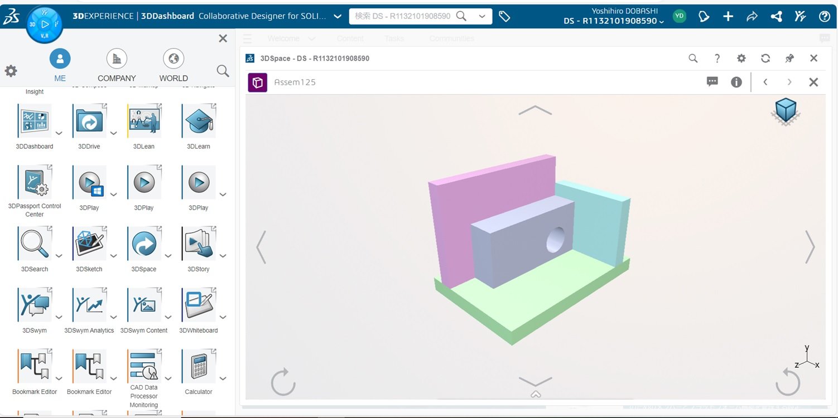Launch the 3DDrive app icon
Screen dimensions: 838x418
(x=89, y=121)
